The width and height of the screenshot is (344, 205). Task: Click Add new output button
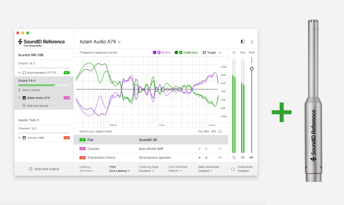[44, 169]
